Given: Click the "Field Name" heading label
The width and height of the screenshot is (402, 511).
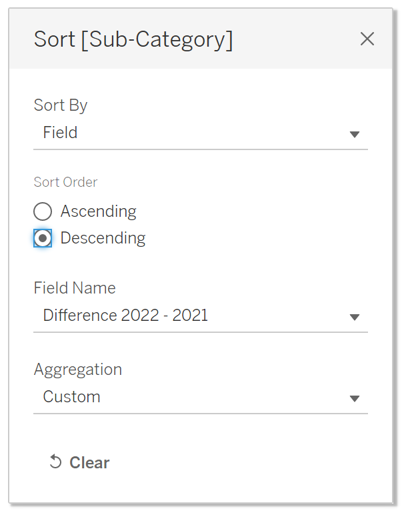Looking at the screenshot, I should (x=75, y=288).
